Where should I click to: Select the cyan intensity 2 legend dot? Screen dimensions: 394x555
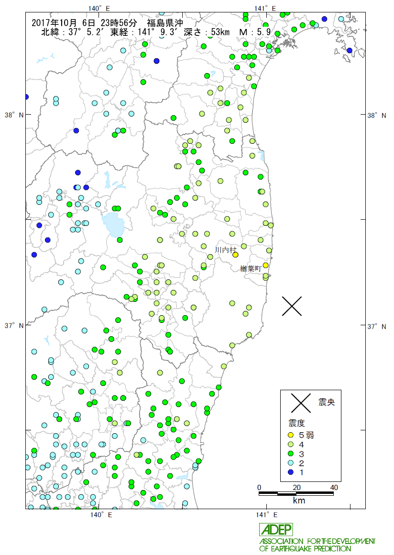(291, 463)
